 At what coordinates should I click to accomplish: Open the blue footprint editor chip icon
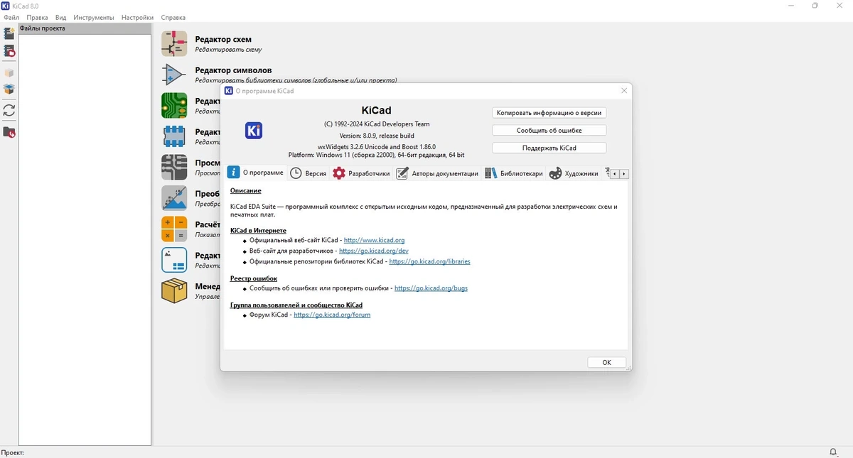pyautogui.click(x=174, y=136)
